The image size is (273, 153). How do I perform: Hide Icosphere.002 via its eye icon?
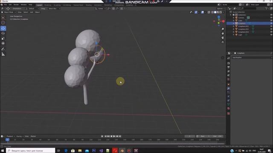pyautogui.click(x=271, y=29)
